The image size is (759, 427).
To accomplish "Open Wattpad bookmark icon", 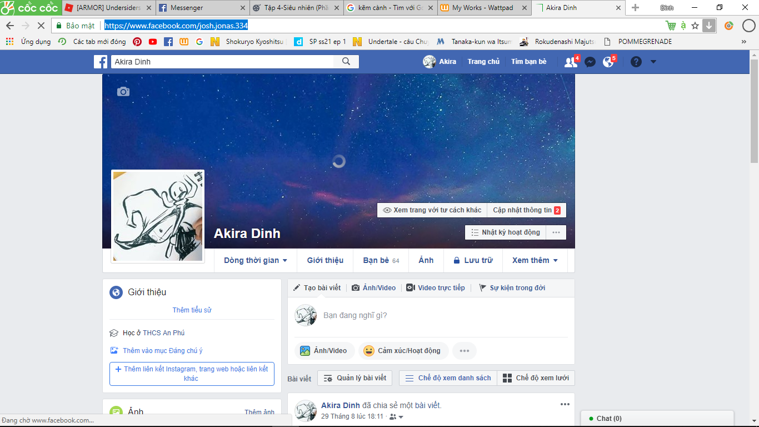I will click(184, 42).
